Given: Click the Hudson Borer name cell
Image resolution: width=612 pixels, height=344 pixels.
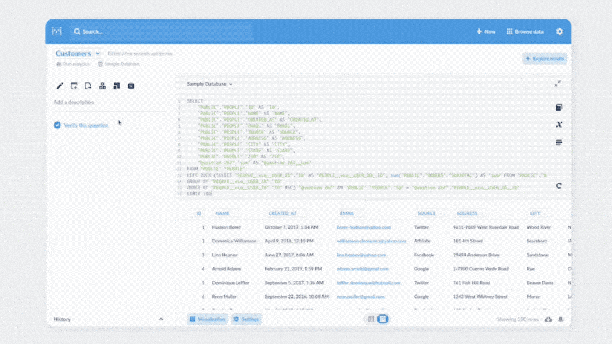Looking at the screenshot, I should click(226, 227).
